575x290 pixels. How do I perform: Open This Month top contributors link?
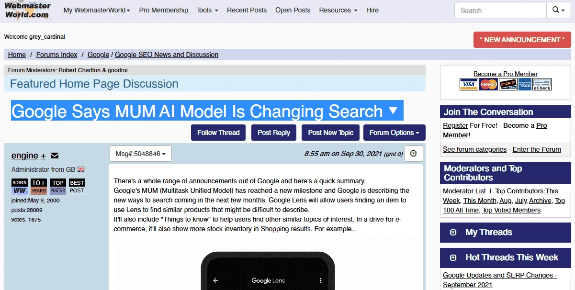click(480, 201)
